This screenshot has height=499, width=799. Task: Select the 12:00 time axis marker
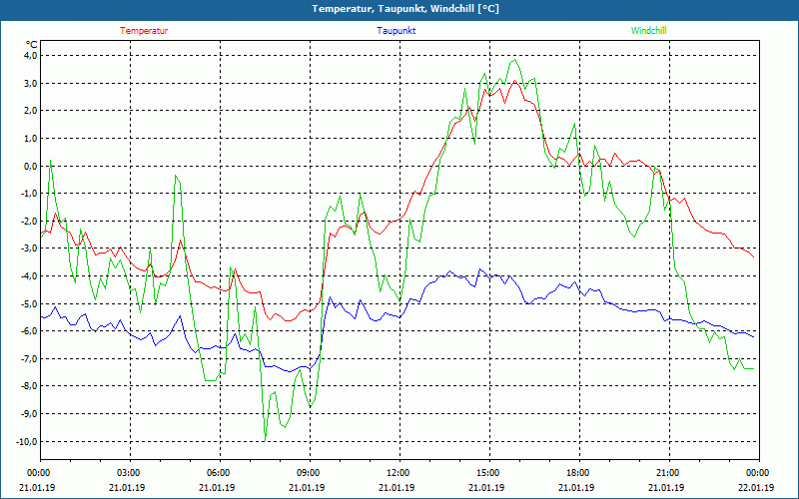399,473
